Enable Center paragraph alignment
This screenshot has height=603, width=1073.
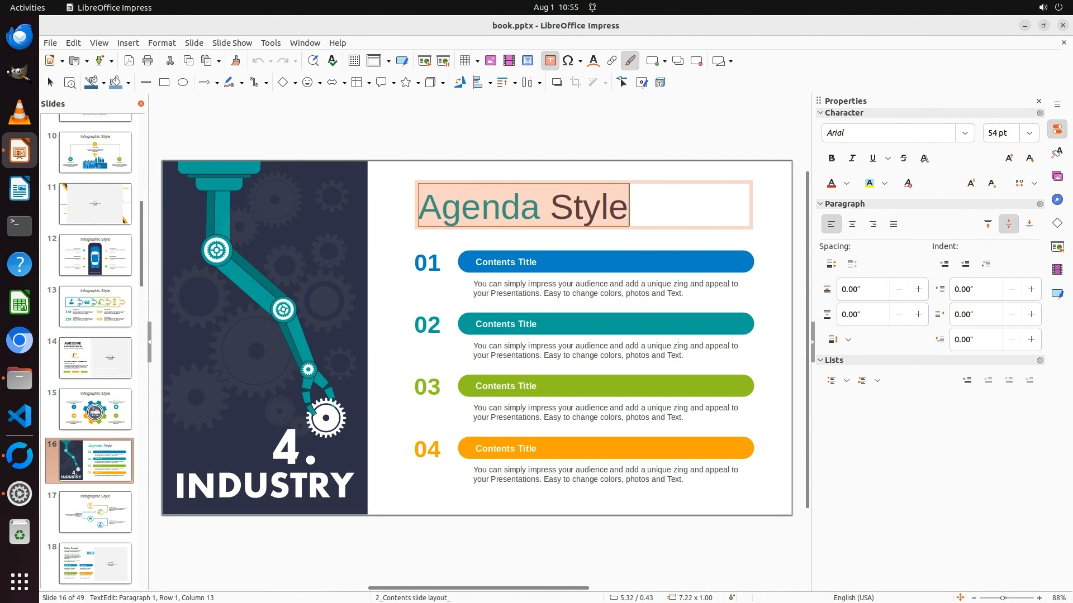pyautogui.click(x=852, y=224)
